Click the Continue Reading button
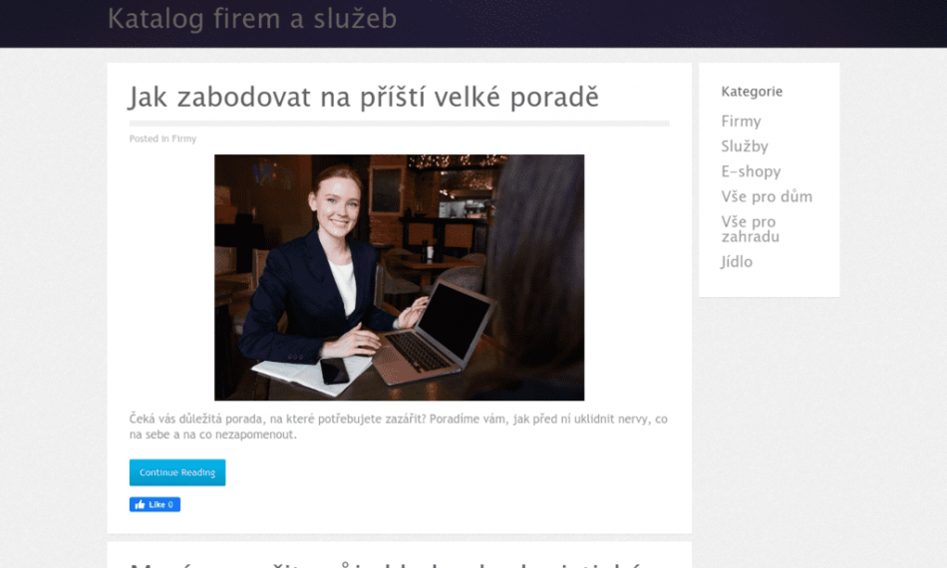 tap(177, 472)
